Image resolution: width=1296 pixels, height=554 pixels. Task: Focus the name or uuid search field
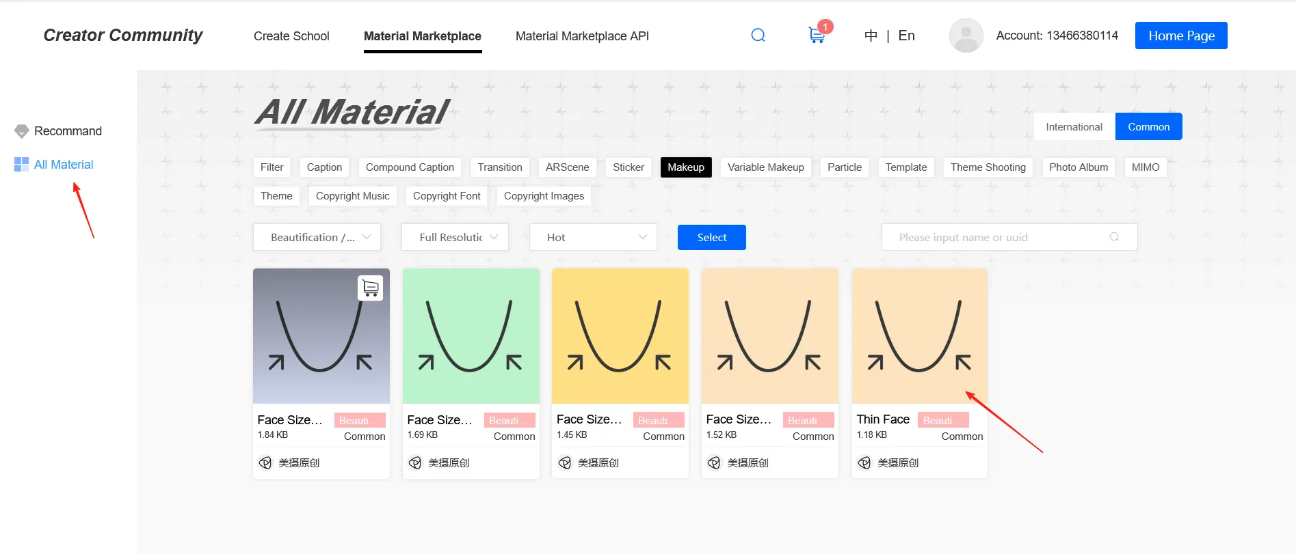999,238
